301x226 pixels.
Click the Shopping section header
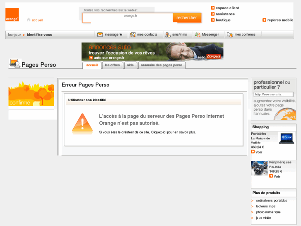[260, 127]
